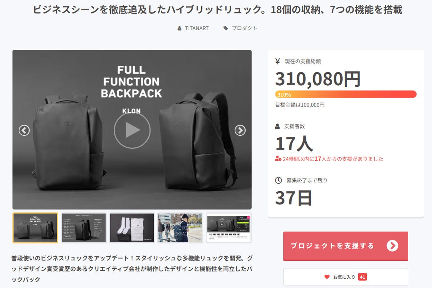Select third thumbnail with white socks

pyautogui.click(x=132, y=228)
